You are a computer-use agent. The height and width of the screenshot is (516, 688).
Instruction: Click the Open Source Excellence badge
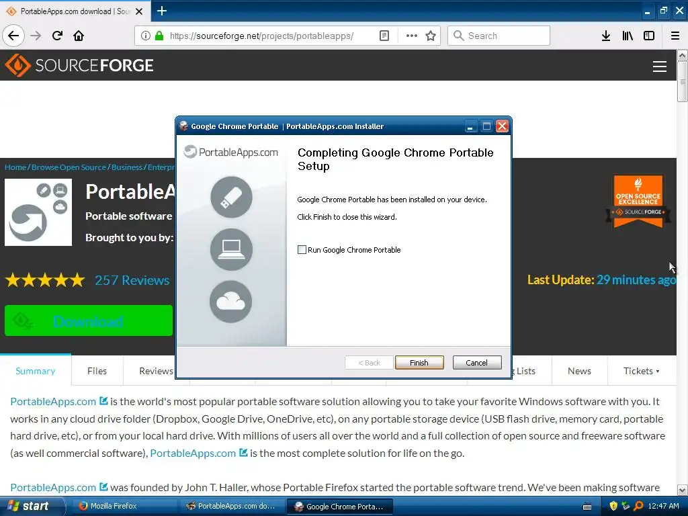638,202
